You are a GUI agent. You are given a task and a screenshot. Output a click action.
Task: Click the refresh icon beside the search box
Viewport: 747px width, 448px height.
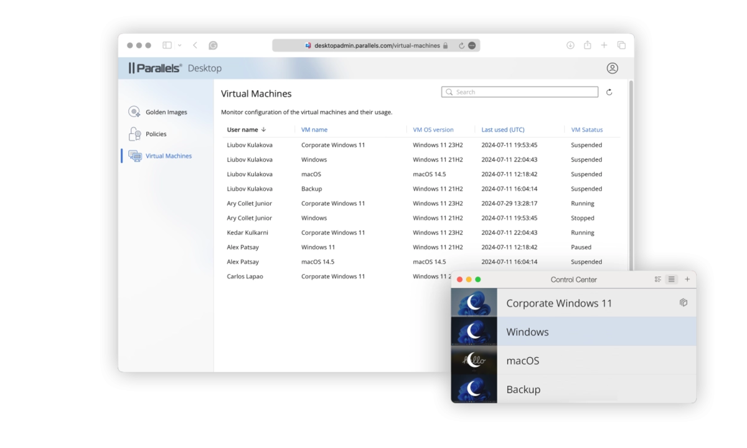point(609,92)
